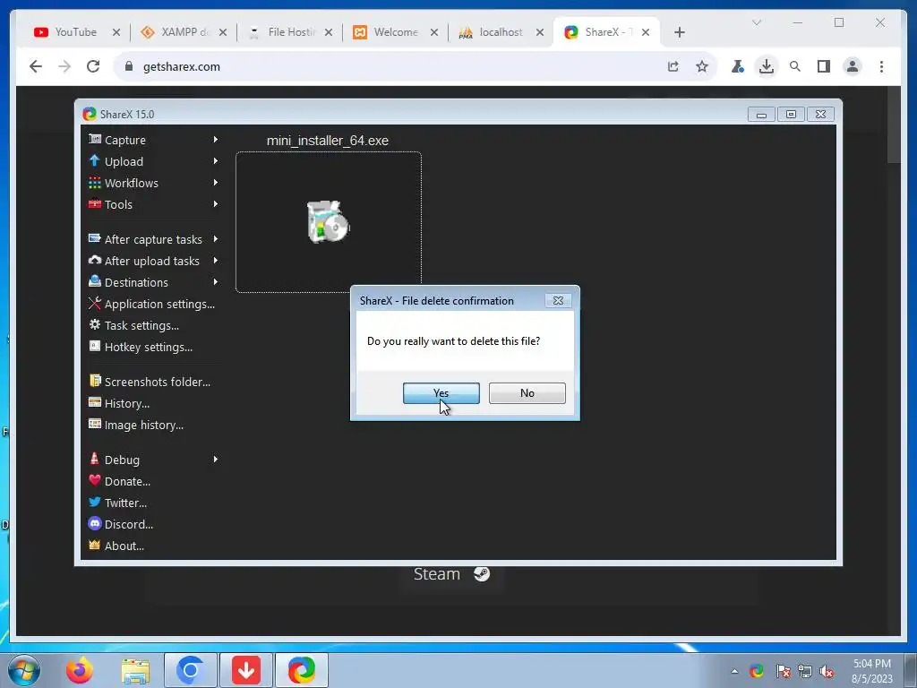Click the muted volume tray icon

(827, 672)
